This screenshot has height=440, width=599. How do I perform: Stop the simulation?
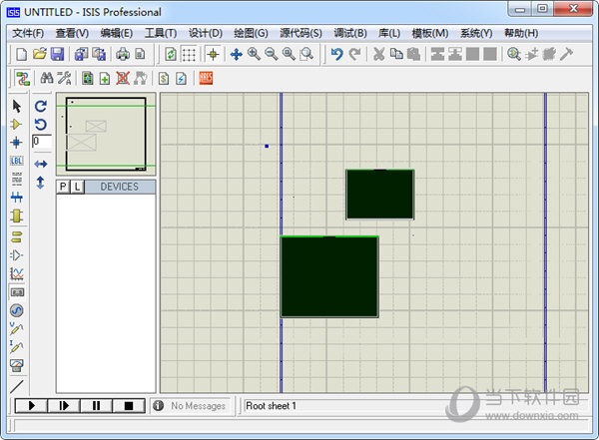coord(128,406)
